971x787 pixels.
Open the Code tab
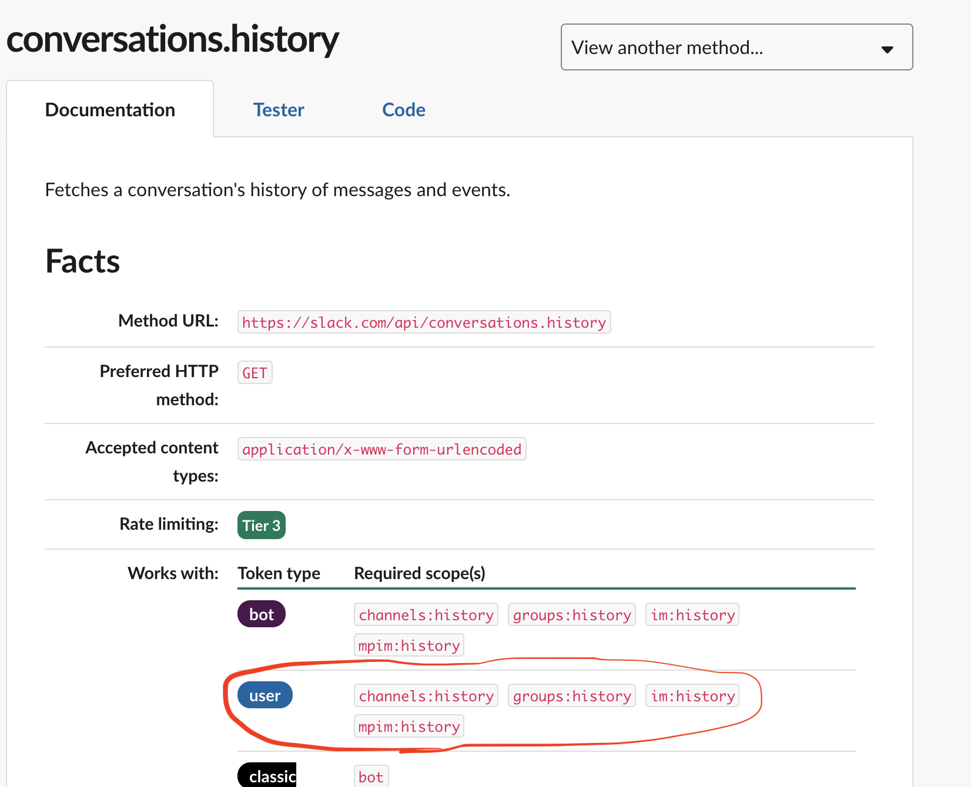pos(403,110)
